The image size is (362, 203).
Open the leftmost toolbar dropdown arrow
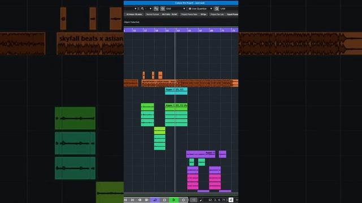click(136, 9)
